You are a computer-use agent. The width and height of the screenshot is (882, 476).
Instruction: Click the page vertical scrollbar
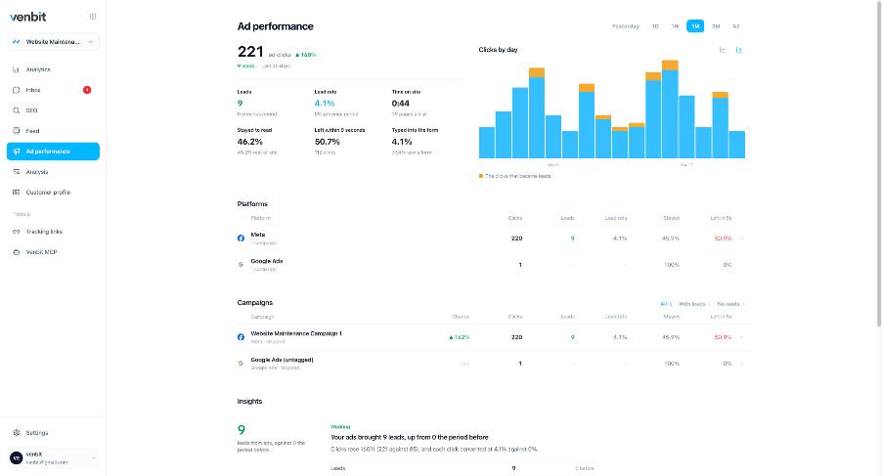point(879,163)
